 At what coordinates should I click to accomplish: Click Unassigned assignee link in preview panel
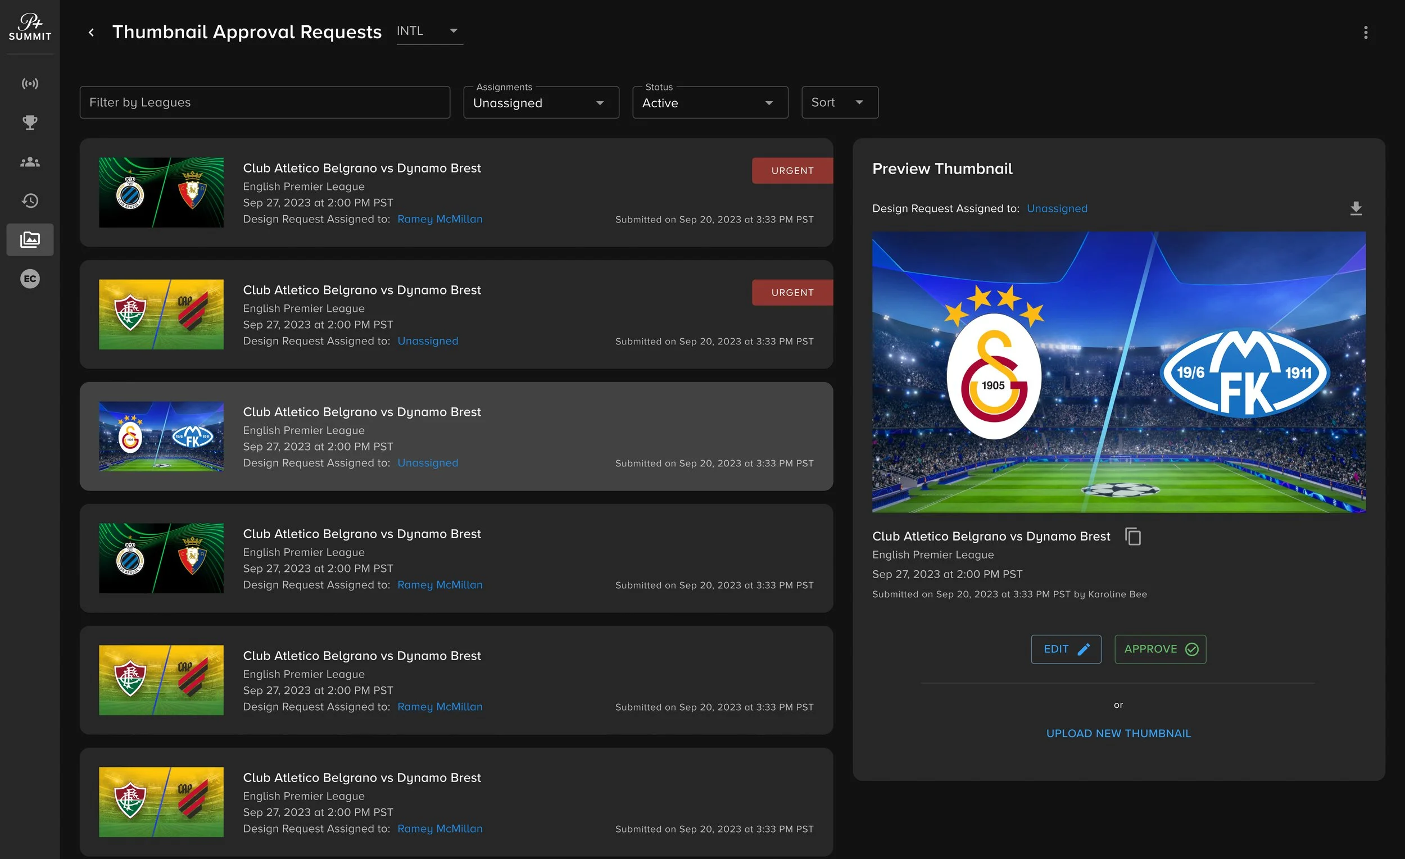click(x=1057, y=208)
